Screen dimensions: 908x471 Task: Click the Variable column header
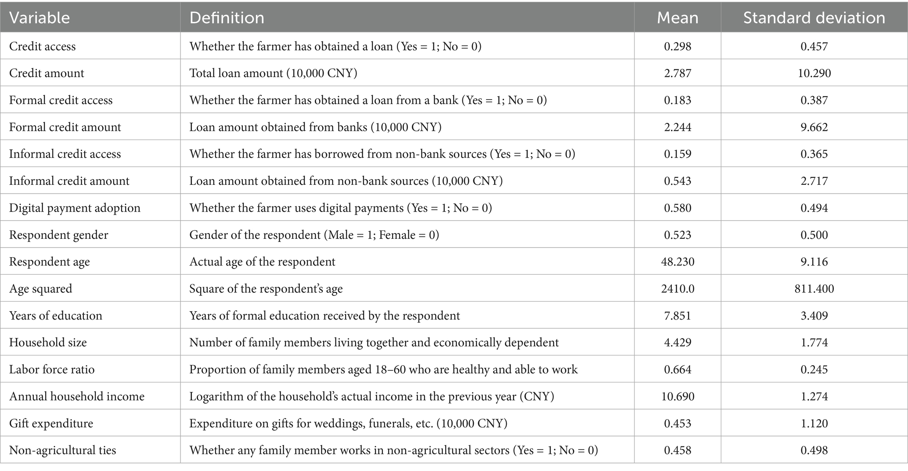pyautogui.click(x=40, y=18)
